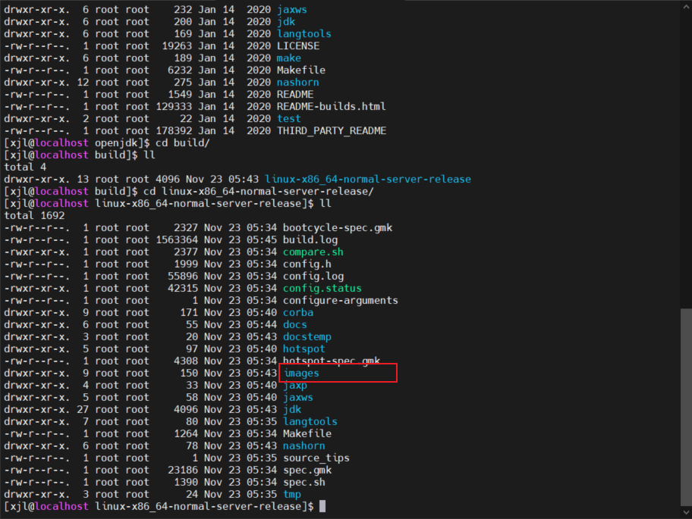Viewport: 692px width, 519px height.
Task: Click the 'spec.gmk' file name
Action: (x=307, y=470)
